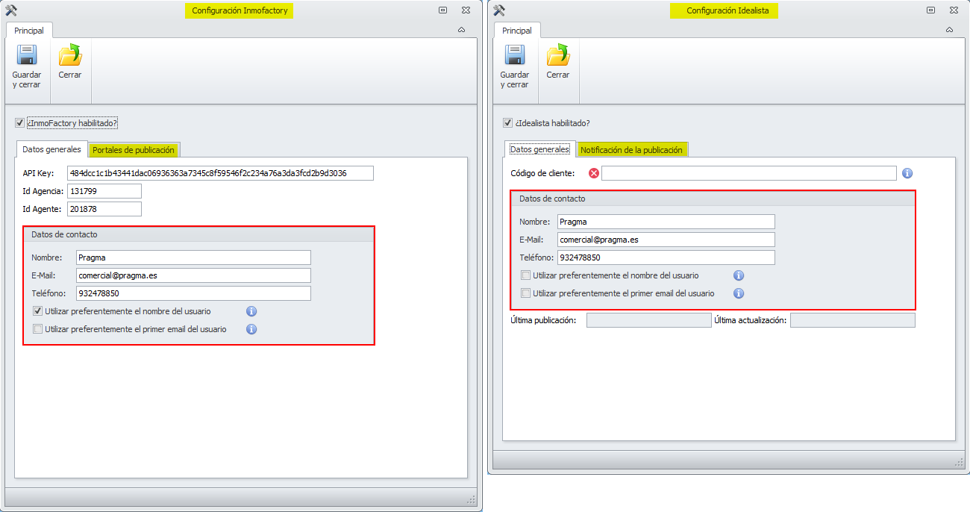
Task: Click the Id Agente field
Action: point(104,209)
